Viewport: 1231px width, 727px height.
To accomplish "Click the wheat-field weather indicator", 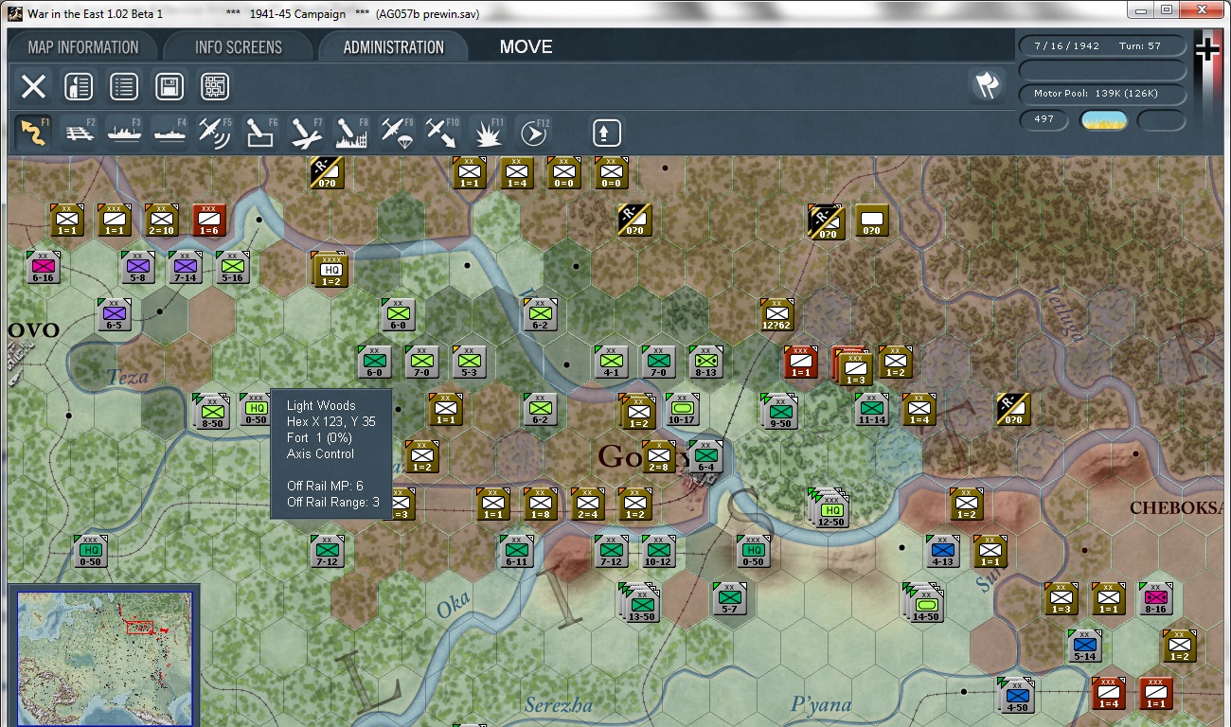I will pos(1104,120).
